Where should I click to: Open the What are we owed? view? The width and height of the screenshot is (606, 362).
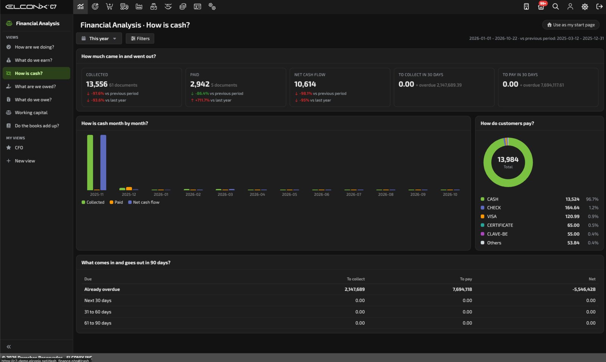36,86
